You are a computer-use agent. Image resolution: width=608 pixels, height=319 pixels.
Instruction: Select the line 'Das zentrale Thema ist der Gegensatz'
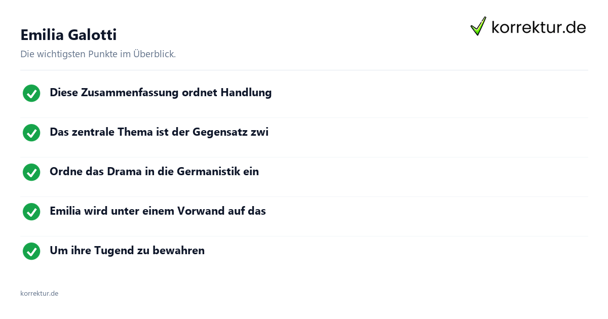159,132
